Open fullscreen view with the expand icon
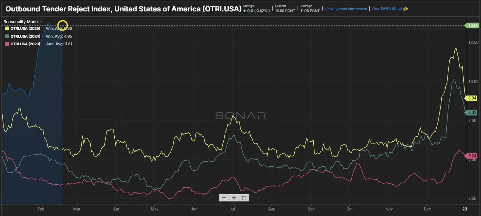Screen dimensions: 481x216 (x=244, y=198)
